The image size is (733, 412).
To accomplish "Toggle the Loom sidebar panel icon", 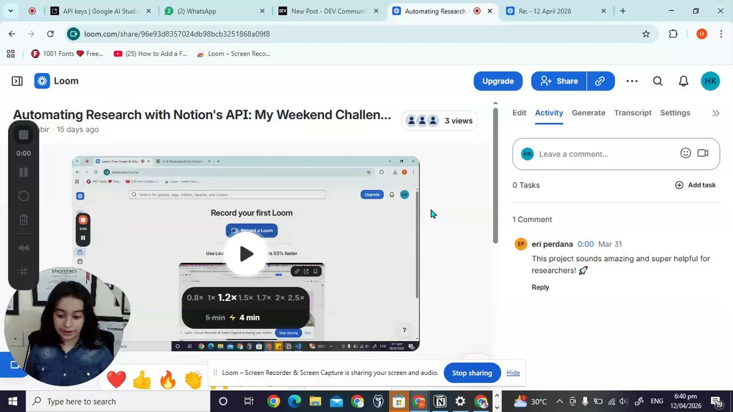I will (x=17, y=81).
